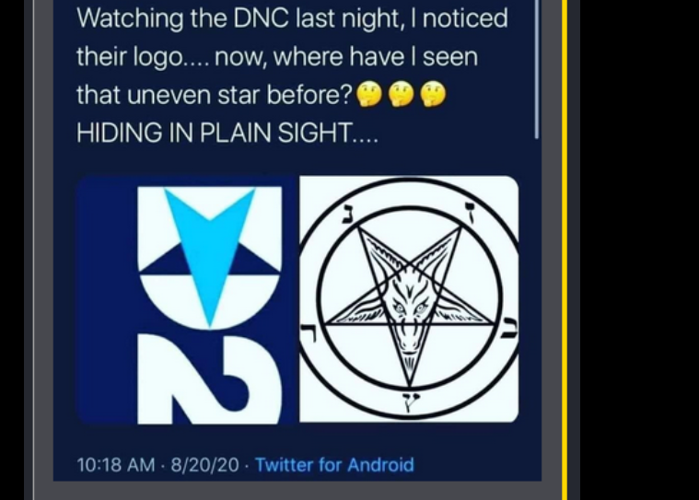This screenshot has width=699, height=500.
Task: Open the pentagram image thumbnail
Action: click(409, 298)
